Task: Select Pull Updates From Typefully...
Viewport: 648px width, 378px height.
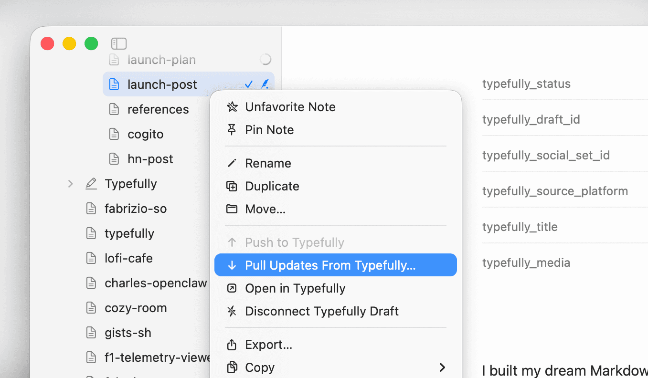Action: click(336, 265)
